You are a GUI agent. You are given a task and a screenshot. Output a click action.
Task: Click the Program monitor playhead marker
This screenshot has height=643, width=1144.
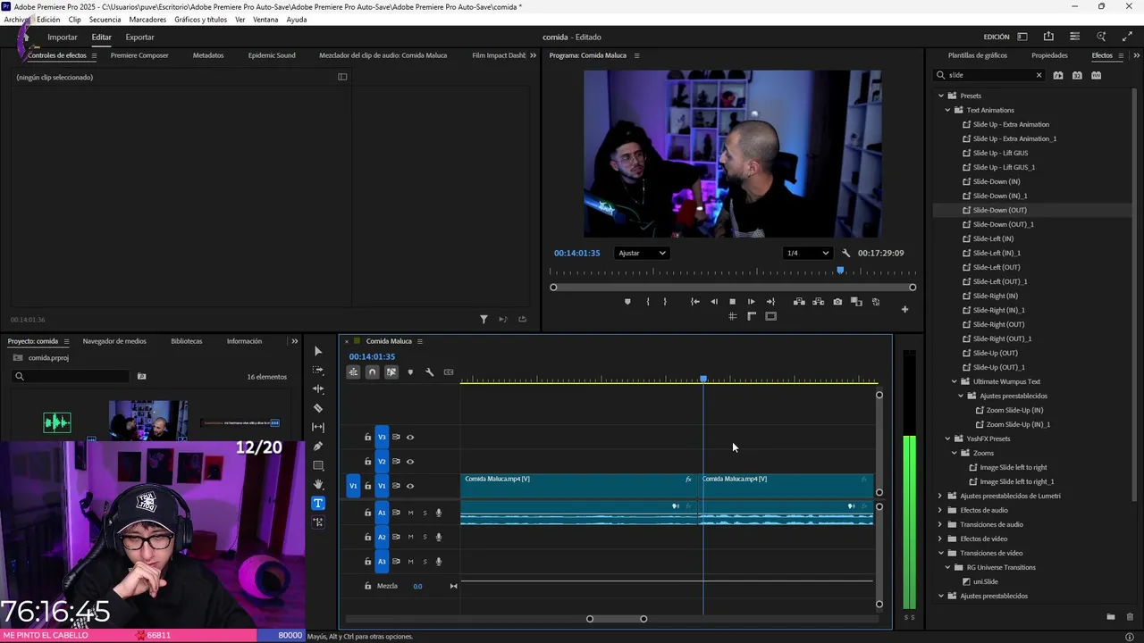point(840,271)
